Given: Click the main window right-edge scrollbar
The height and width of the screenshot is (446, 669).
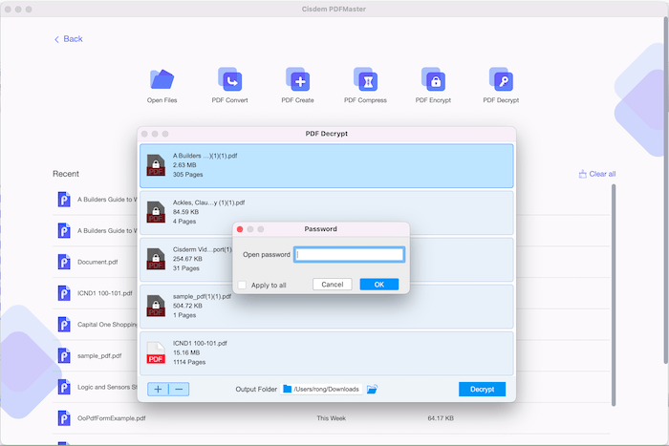Looking at the screenshot, I should (x=666, y=190).
